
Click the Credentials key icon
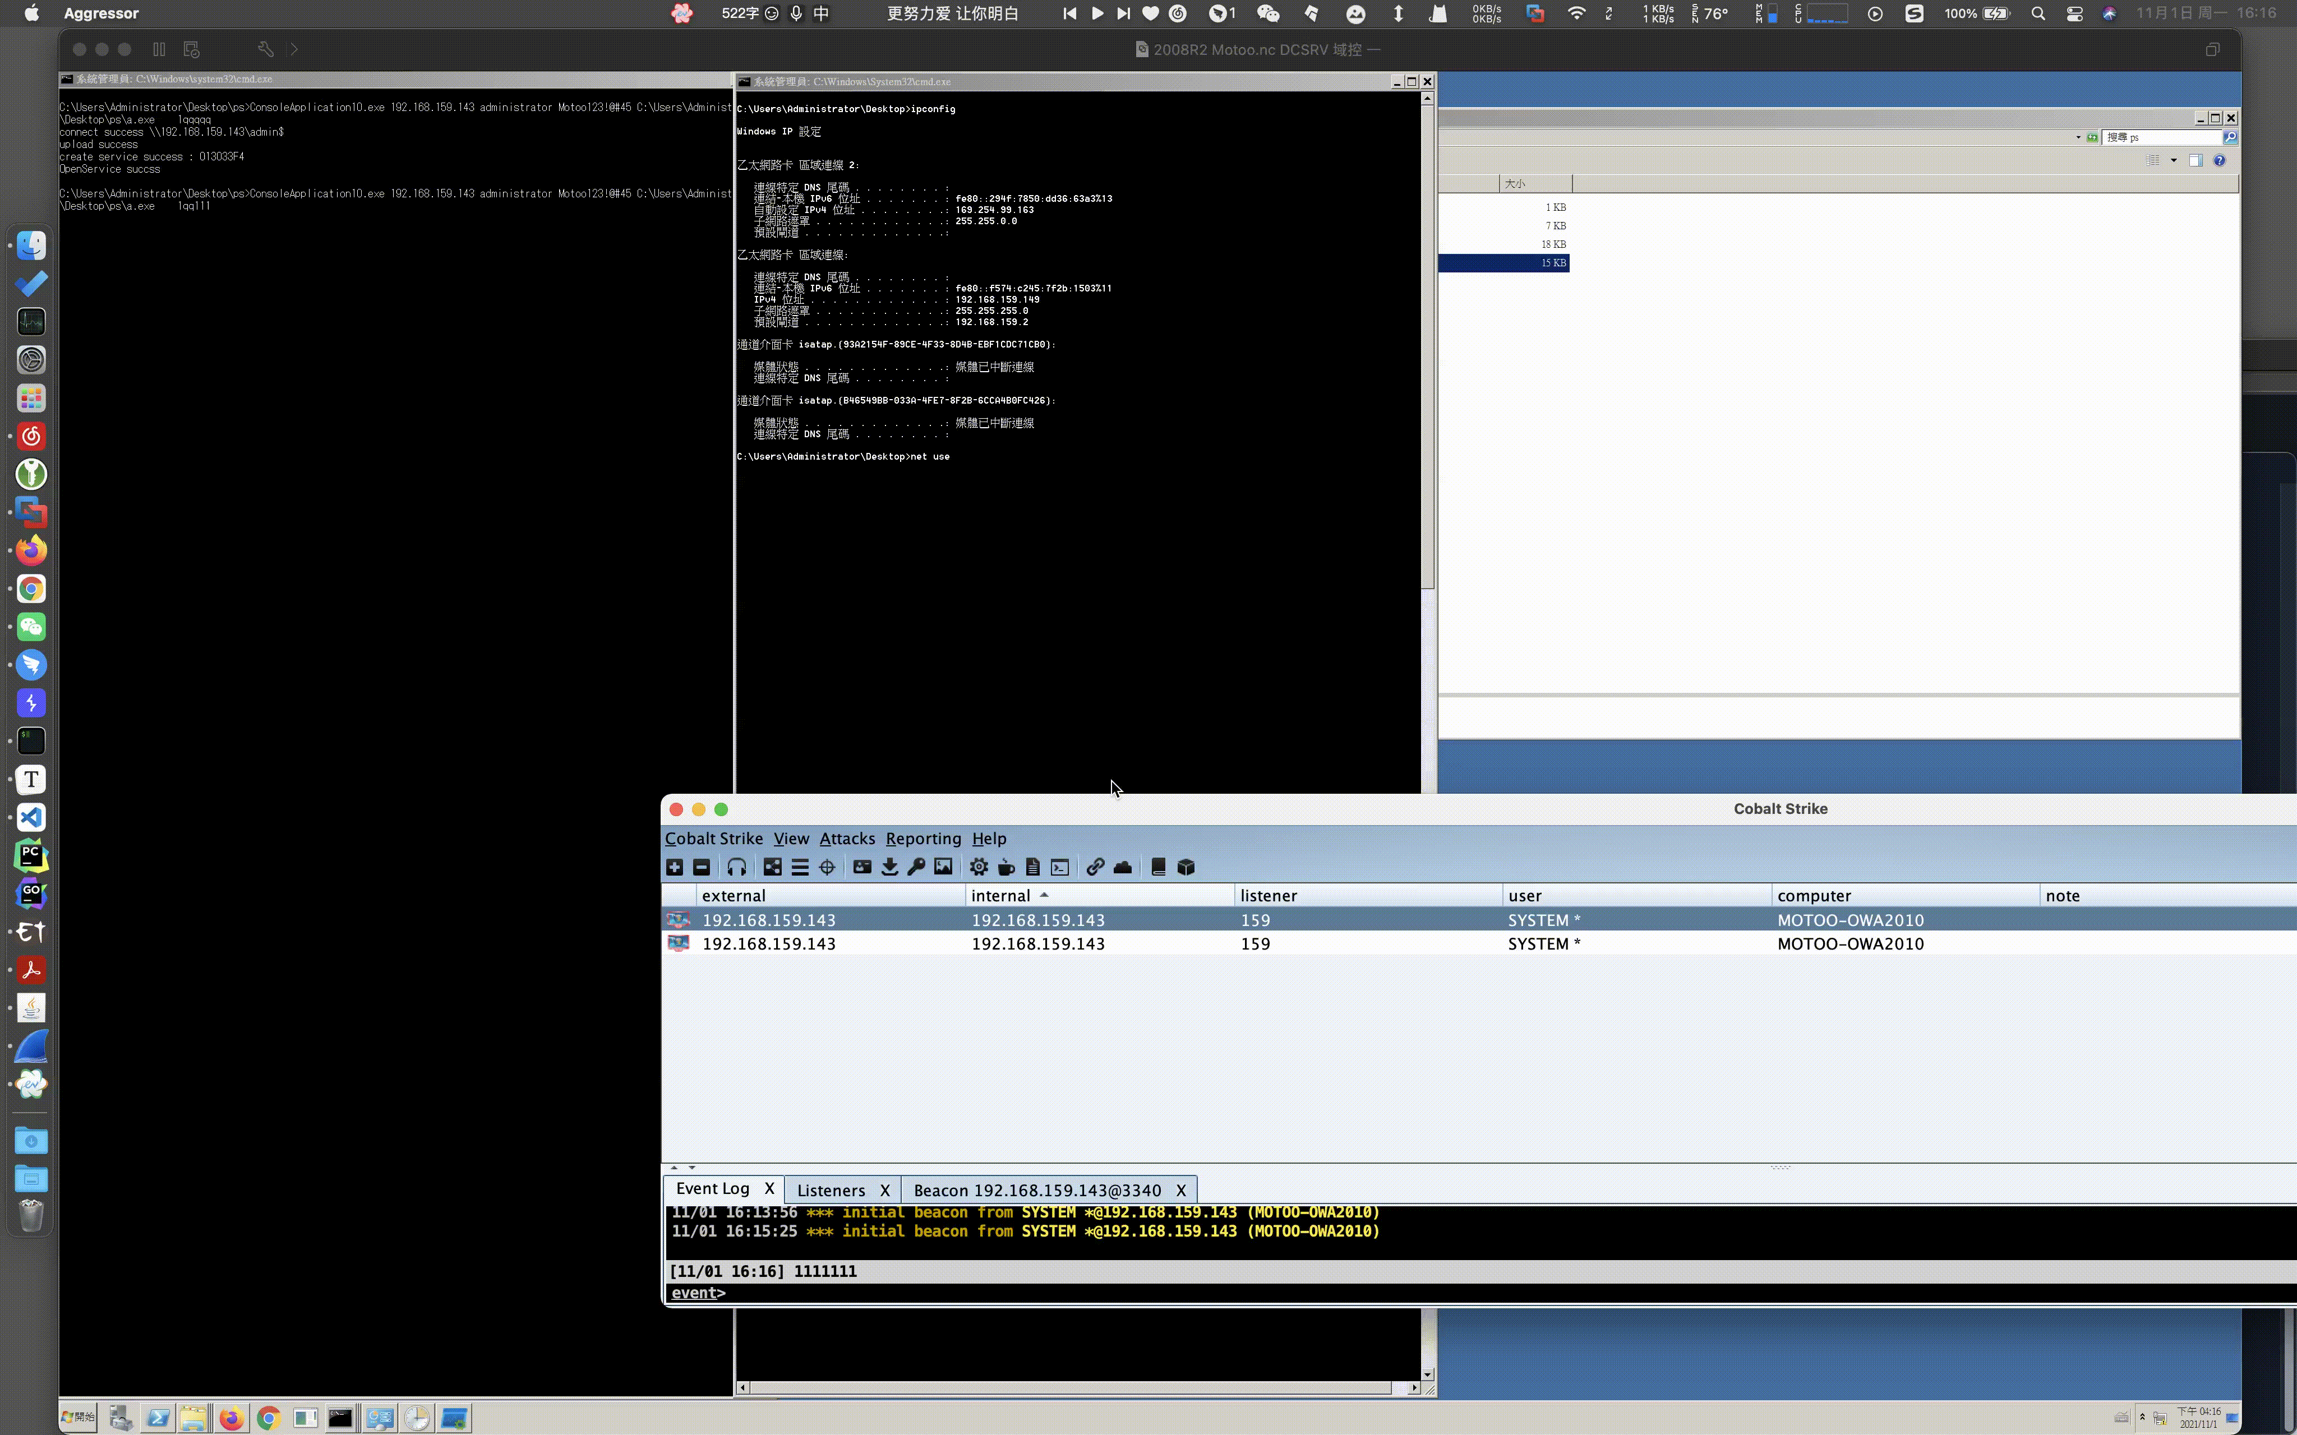point(916,867)
